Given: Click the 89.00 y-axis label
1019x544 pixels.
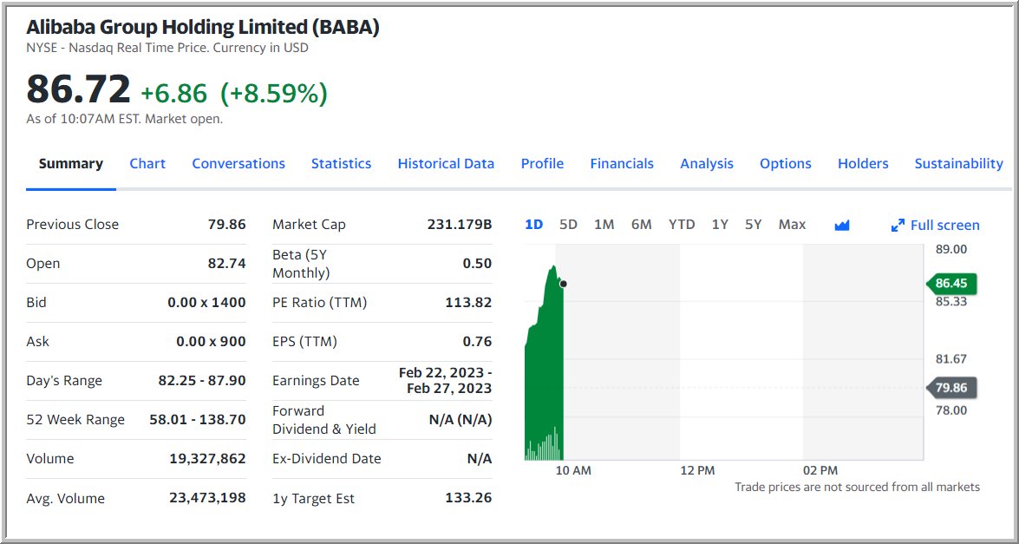Looking at the screenshot, I should coord(951,249).
